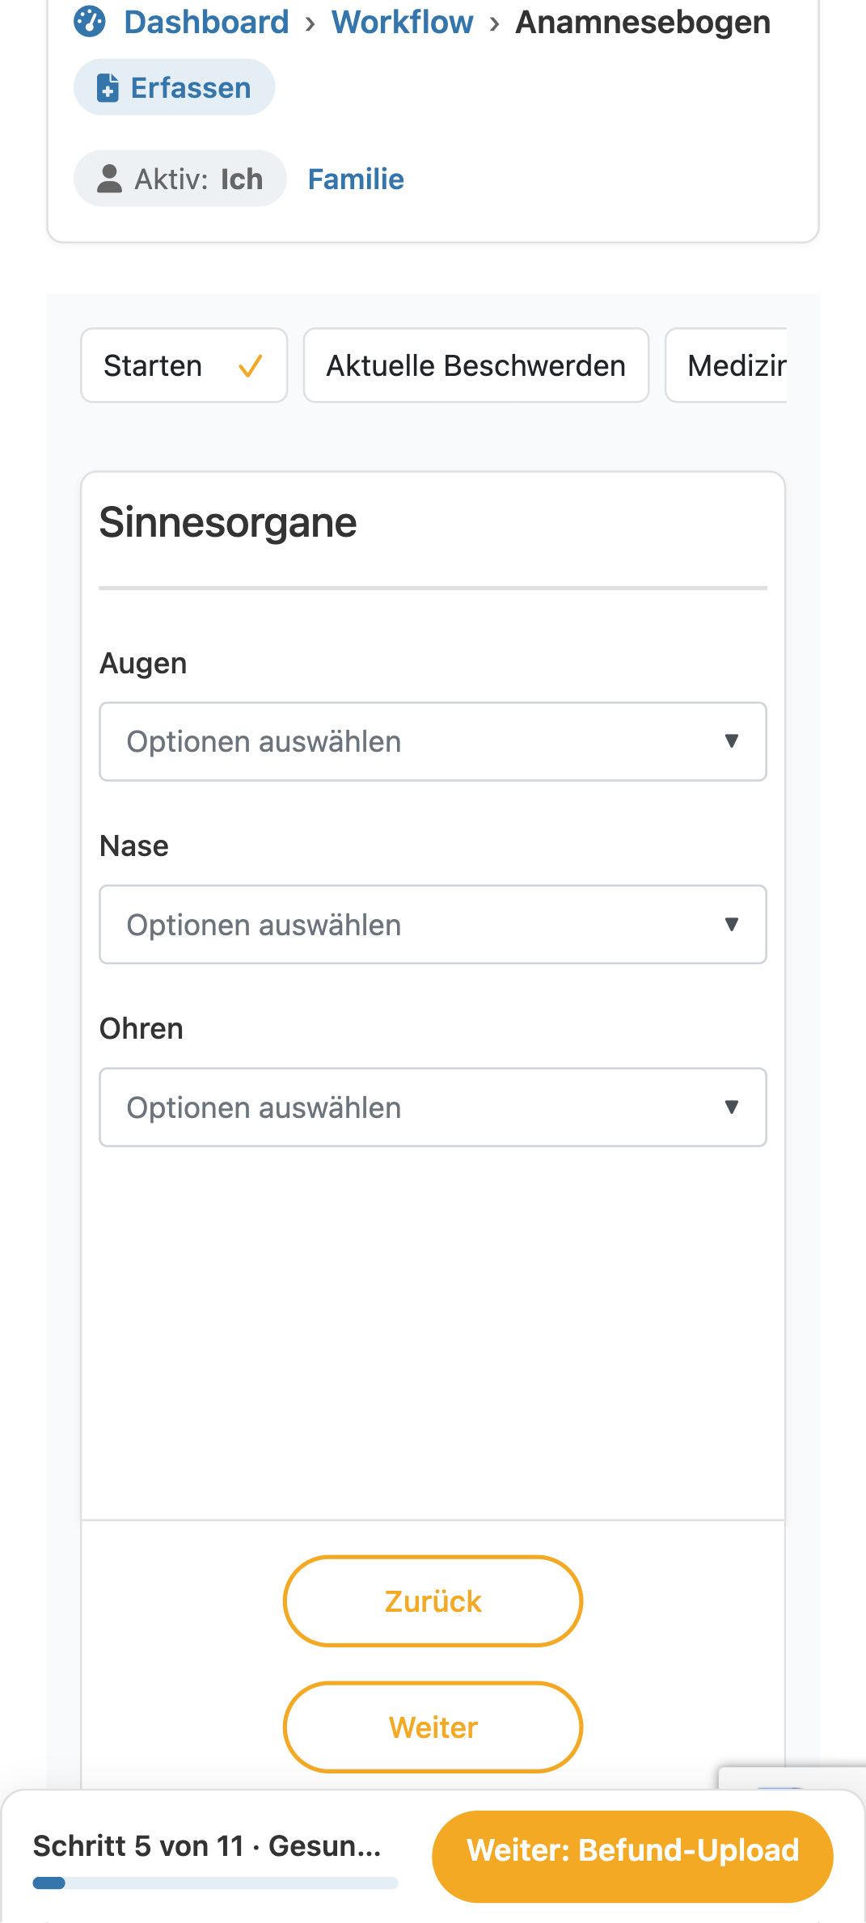
Task: Open the Familie link
Action: [x=356, y=179]
